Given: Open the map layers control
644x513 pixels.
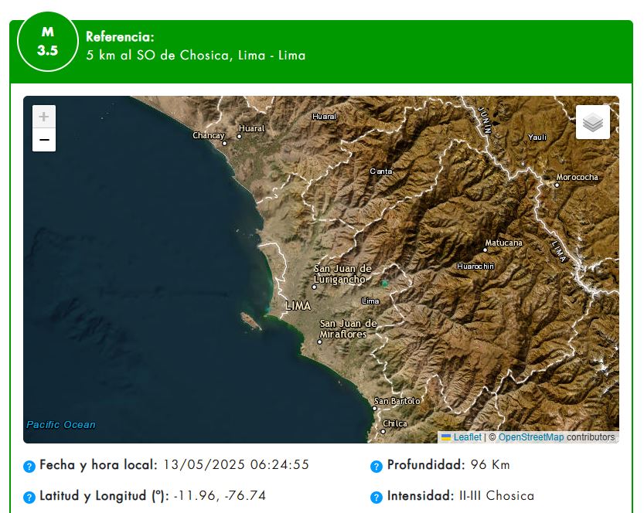Looking at the screenshot, I should coord(592,122).
